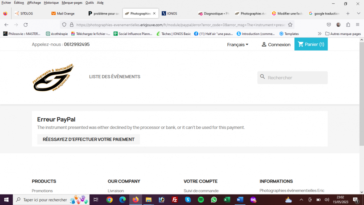Open Excel from the taskbar

coord(227,200)
